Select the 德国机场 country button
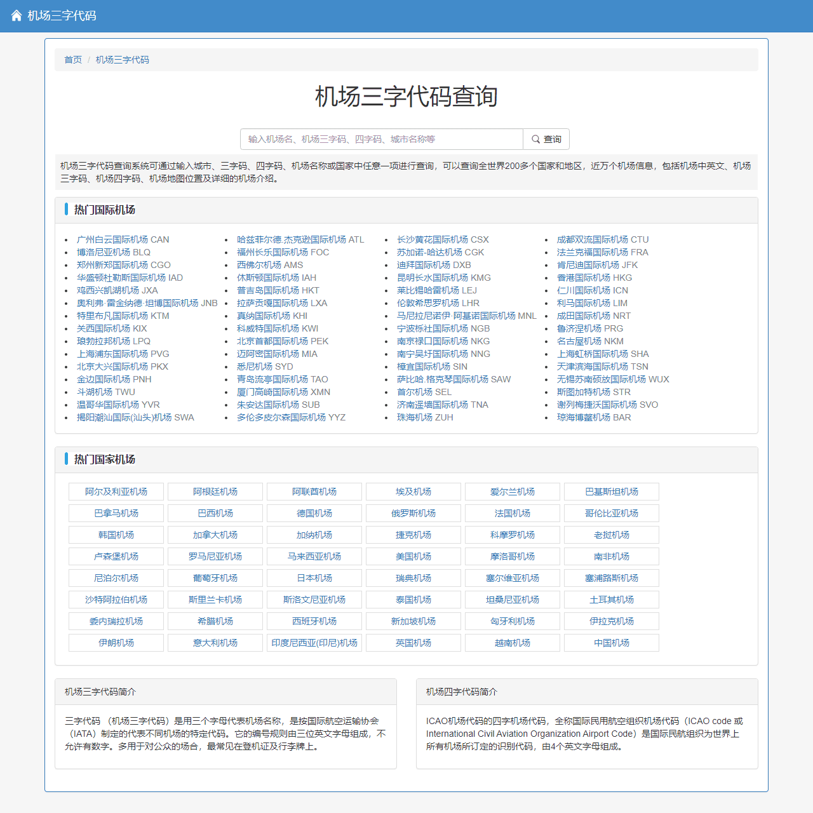 click(x=314, y=513)
